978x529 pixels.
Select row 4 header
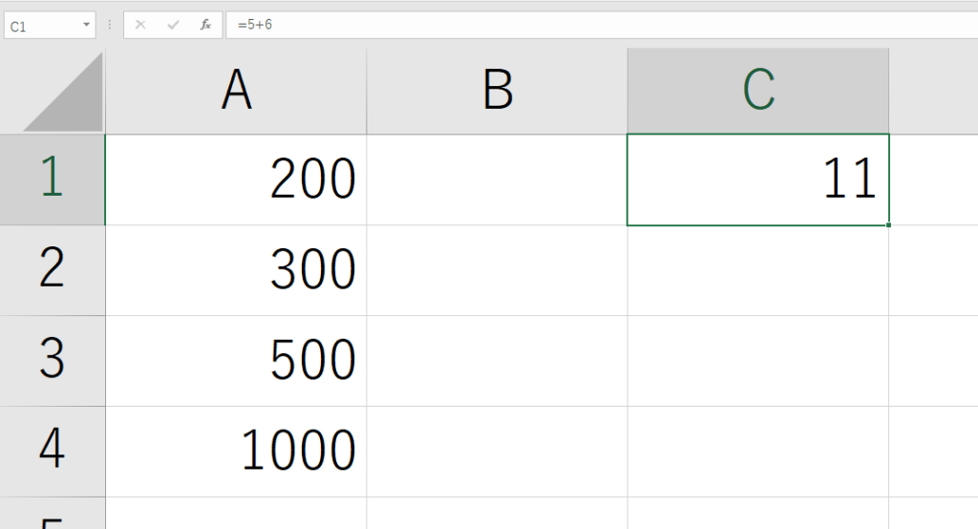(x=52, y=451)
